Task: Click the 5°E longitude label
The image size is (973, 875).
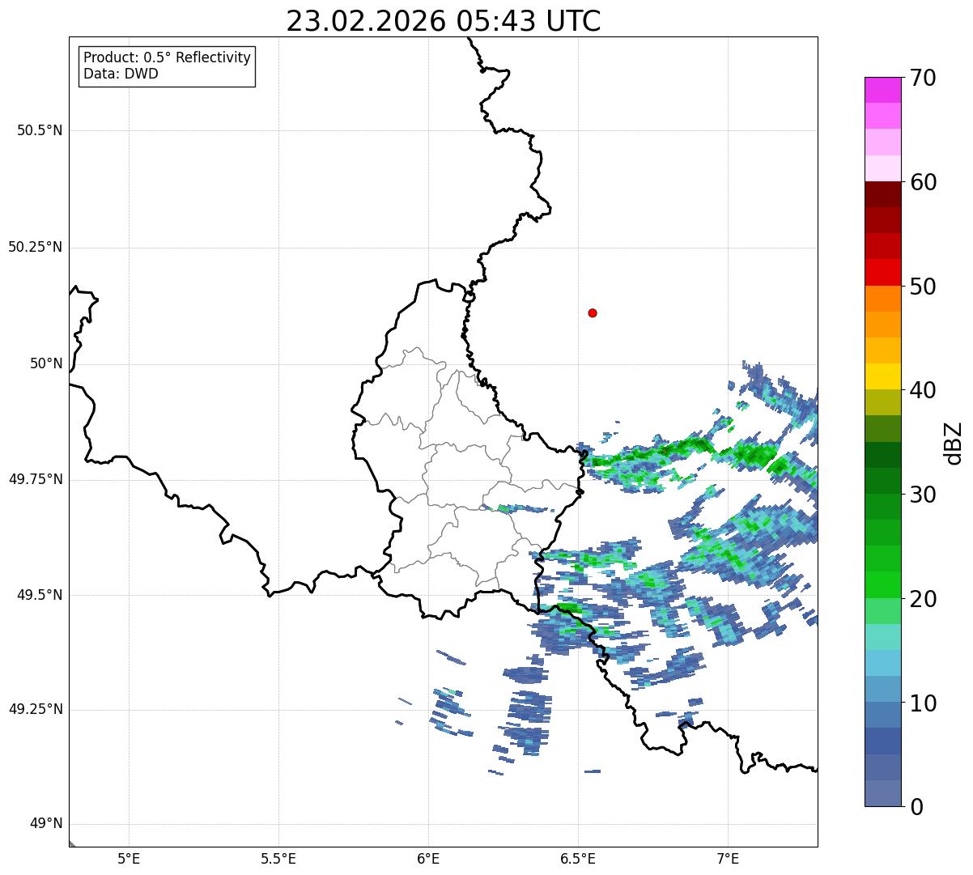Action: pos(129,859)
